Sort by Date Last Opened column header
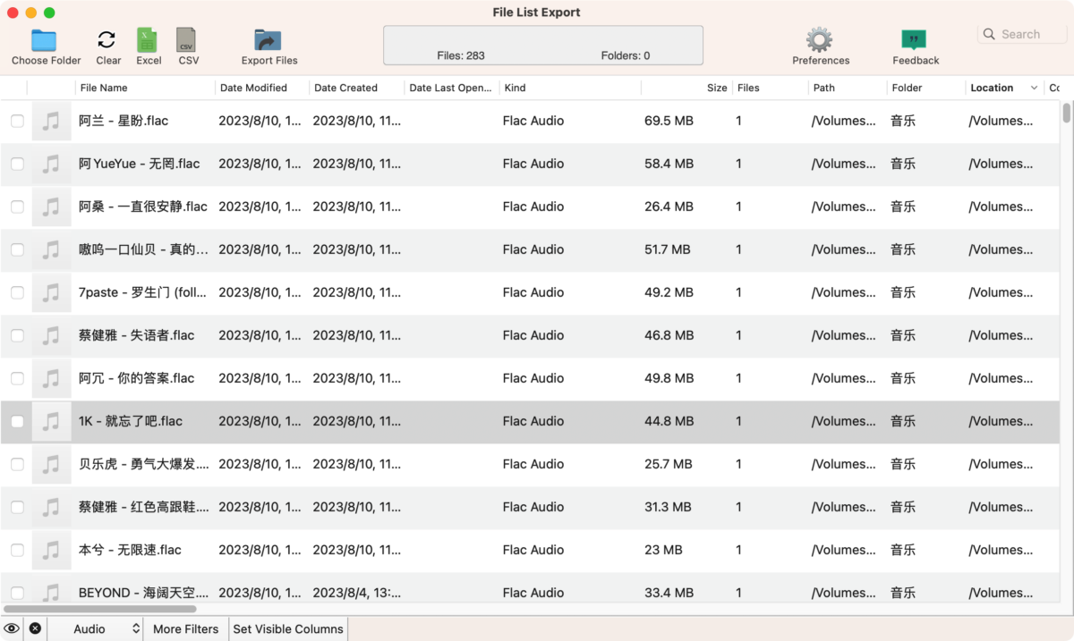 pyautogui.click(x=450, y=88)
